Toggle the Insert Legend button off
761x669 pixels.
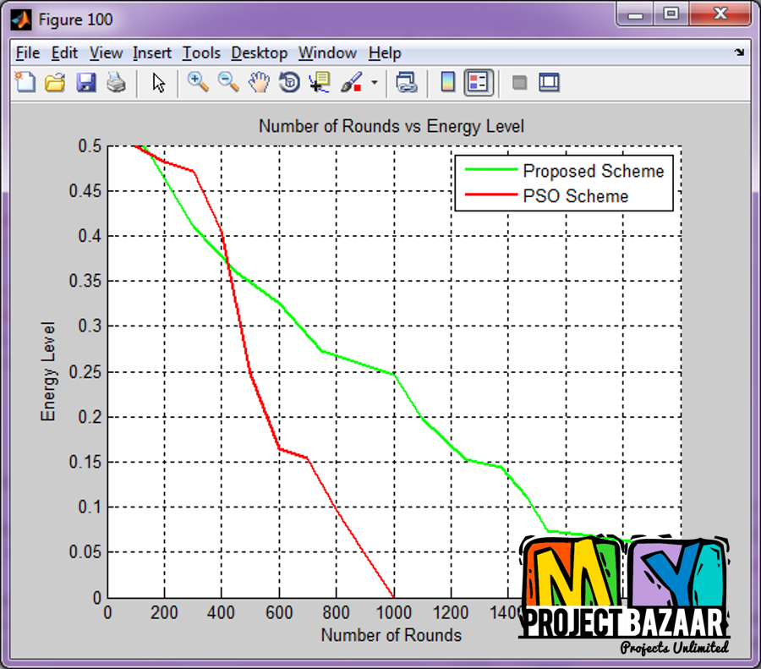coord(479,83)
